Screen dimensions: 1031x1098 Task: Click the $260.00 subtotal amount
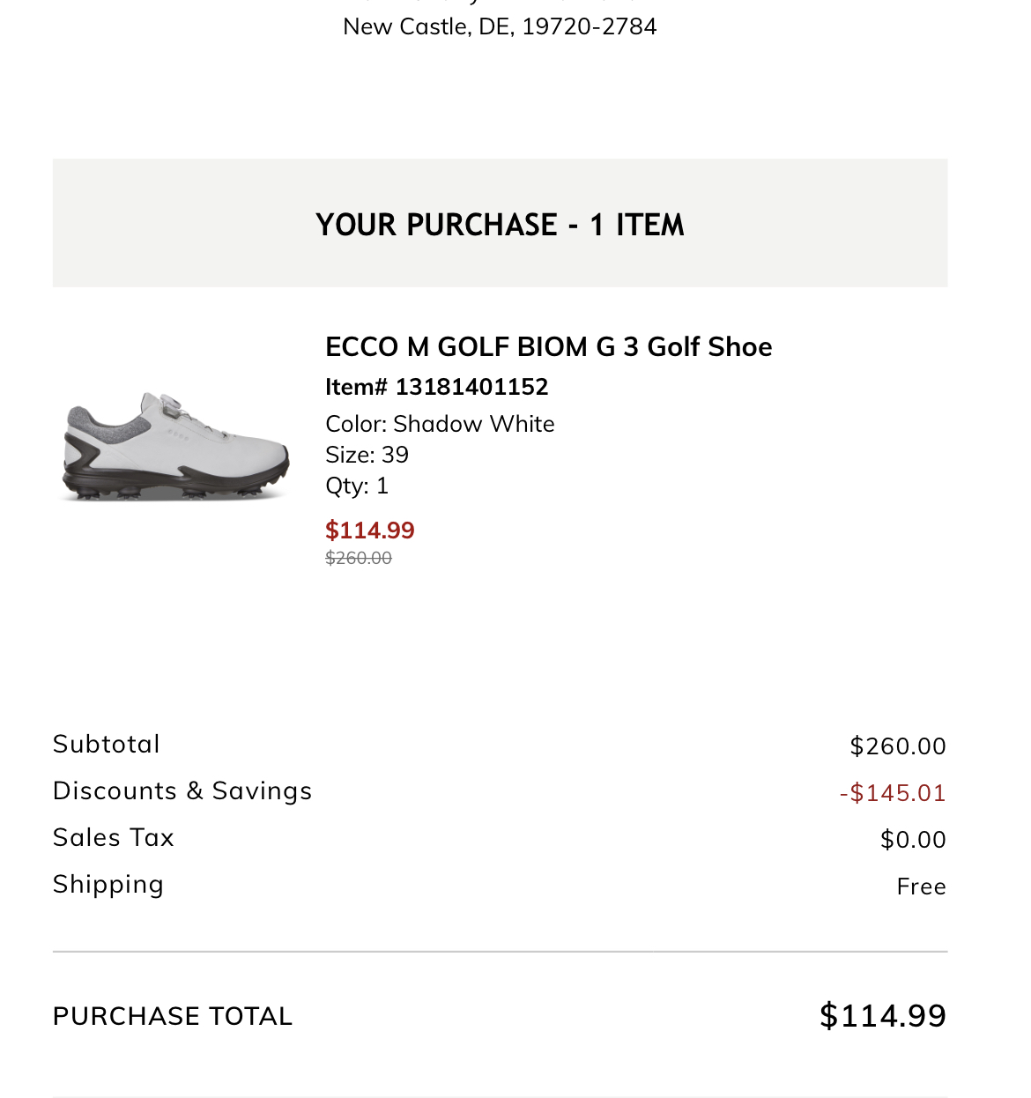click(897, 746)
